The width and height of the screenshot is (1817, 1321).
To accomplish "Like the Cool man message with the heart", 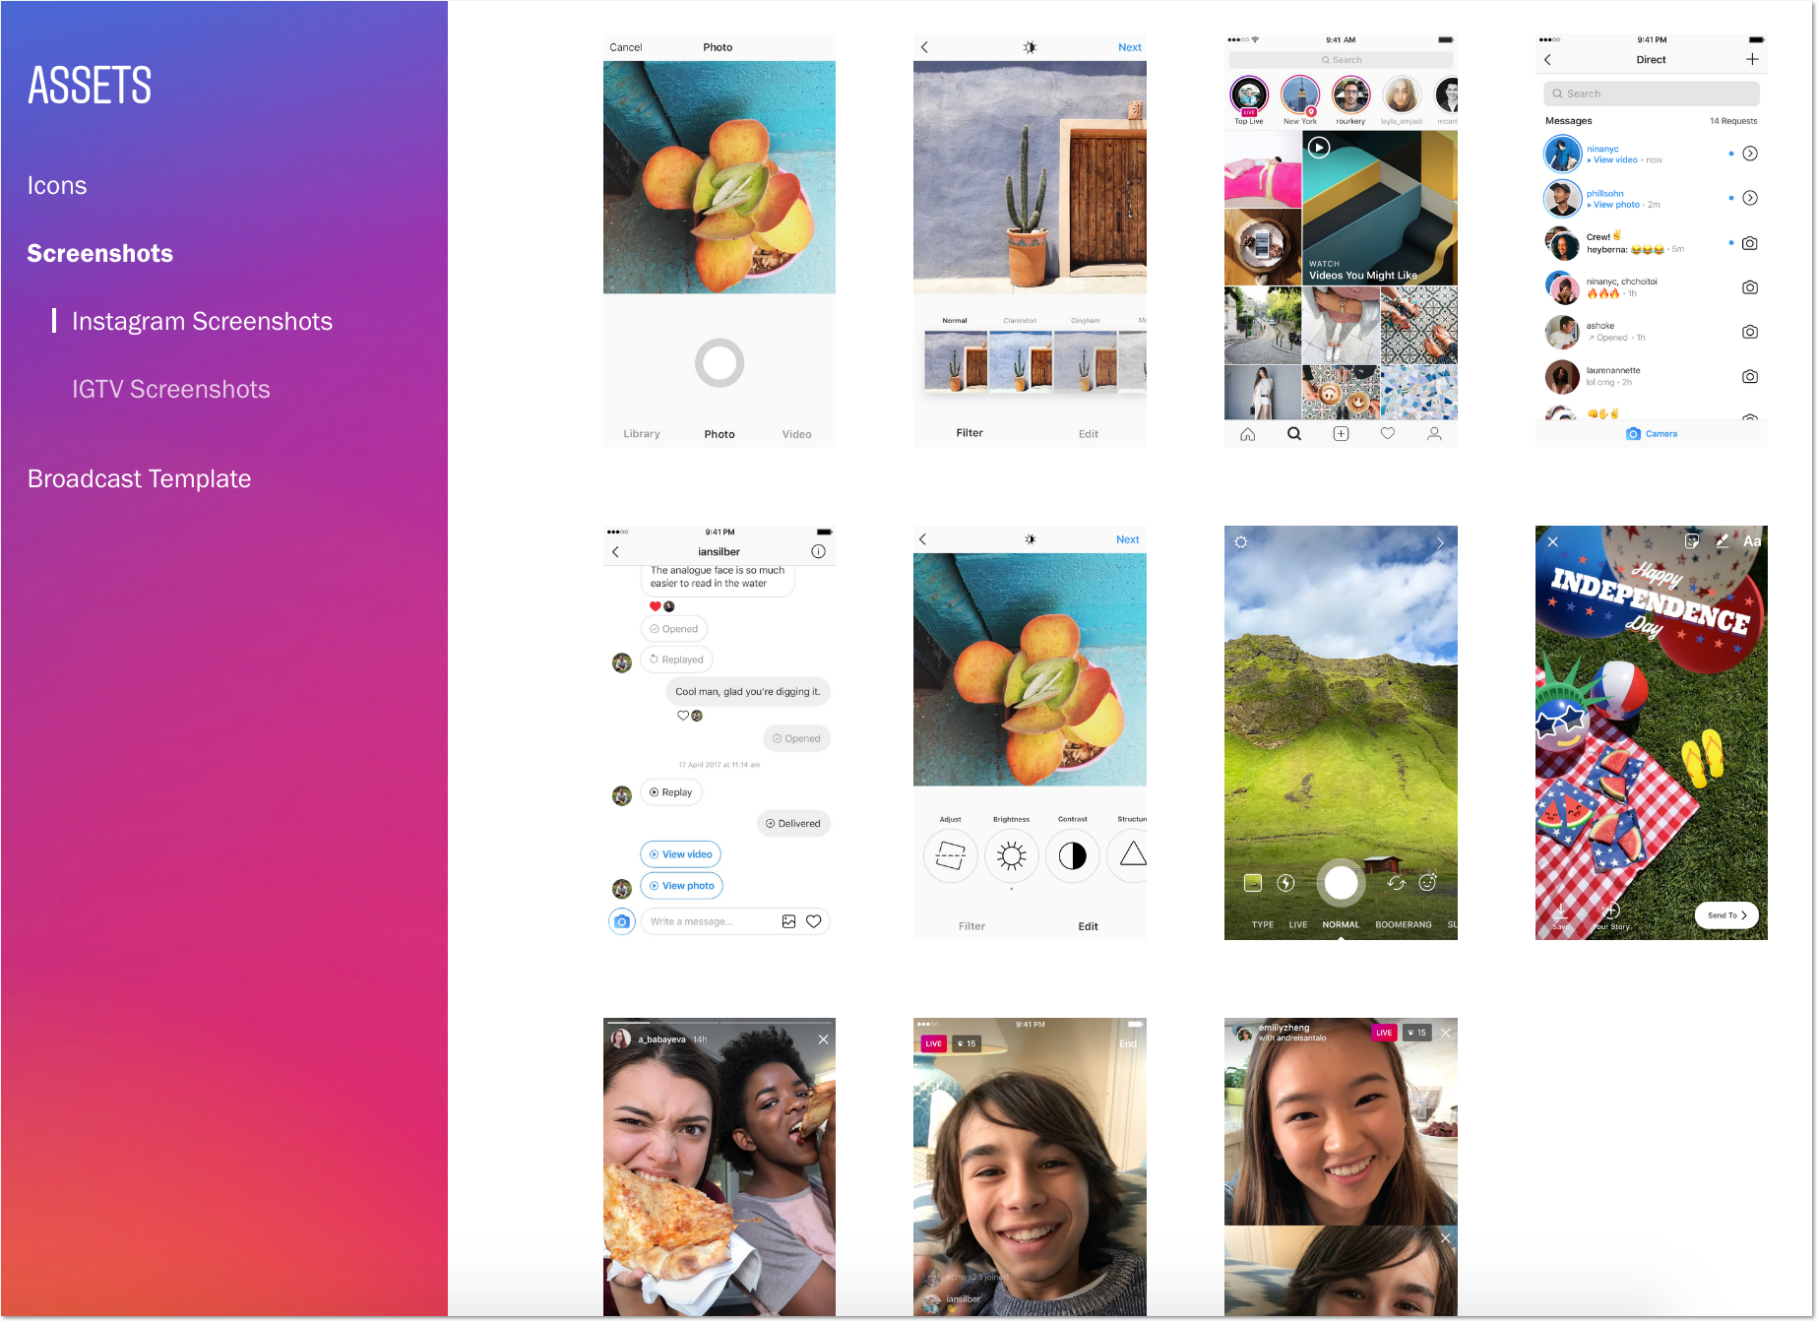I will coord(683,716).
